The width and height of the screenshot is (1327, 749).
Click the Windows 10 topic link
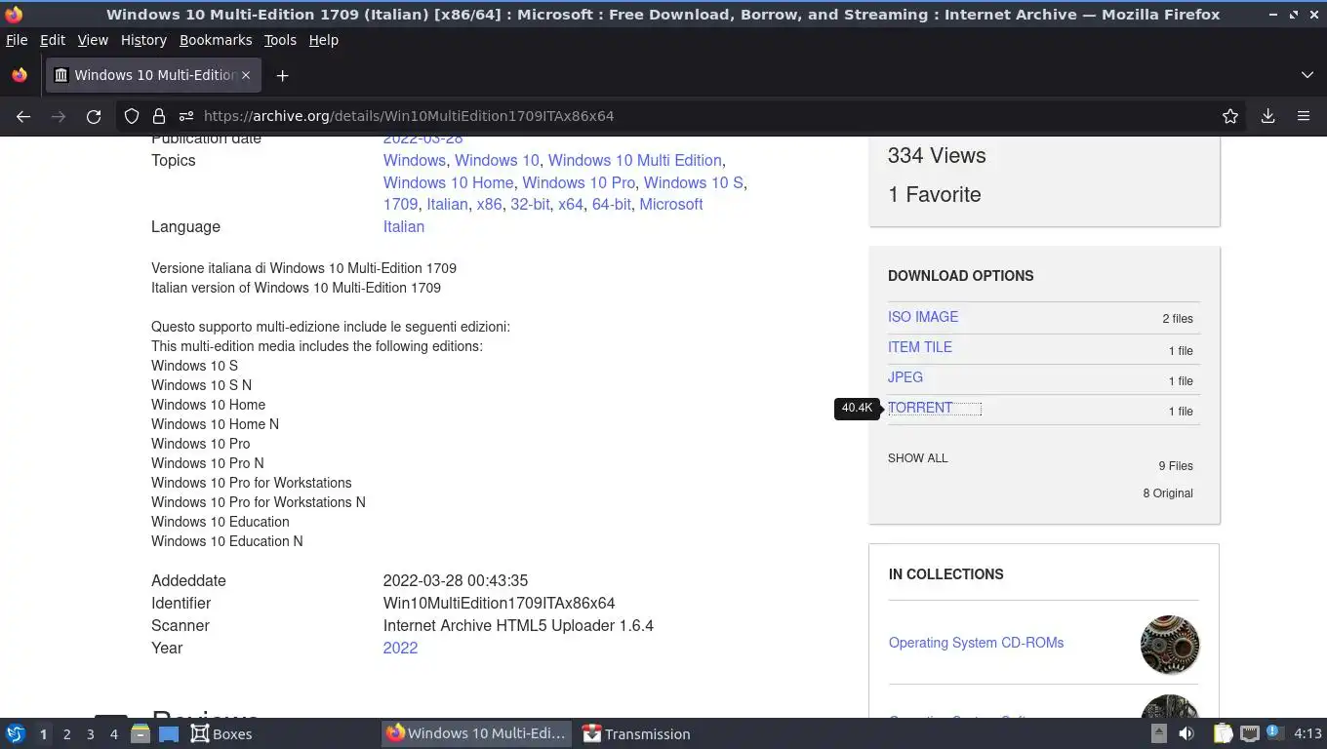[x=497, y=160]
